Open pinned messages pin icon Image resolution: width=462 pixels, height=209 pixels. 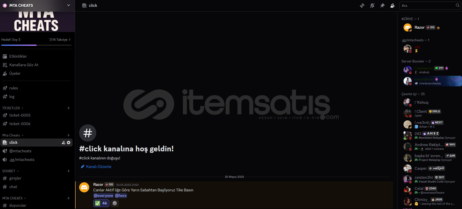pyautogui.click(x=382, y=6)
